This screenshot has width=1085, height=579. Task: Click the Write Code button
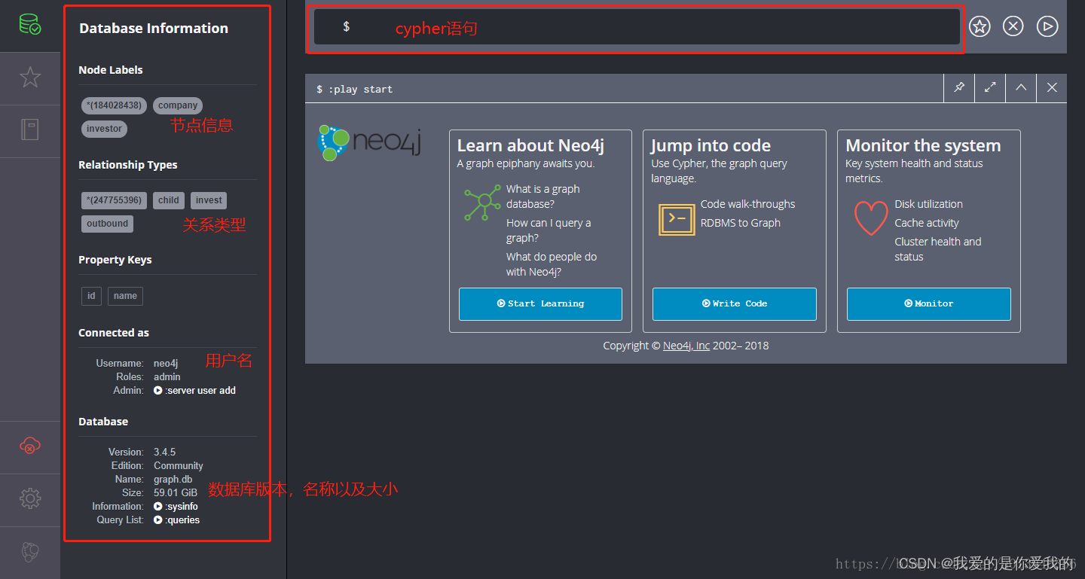coord(735,304)
